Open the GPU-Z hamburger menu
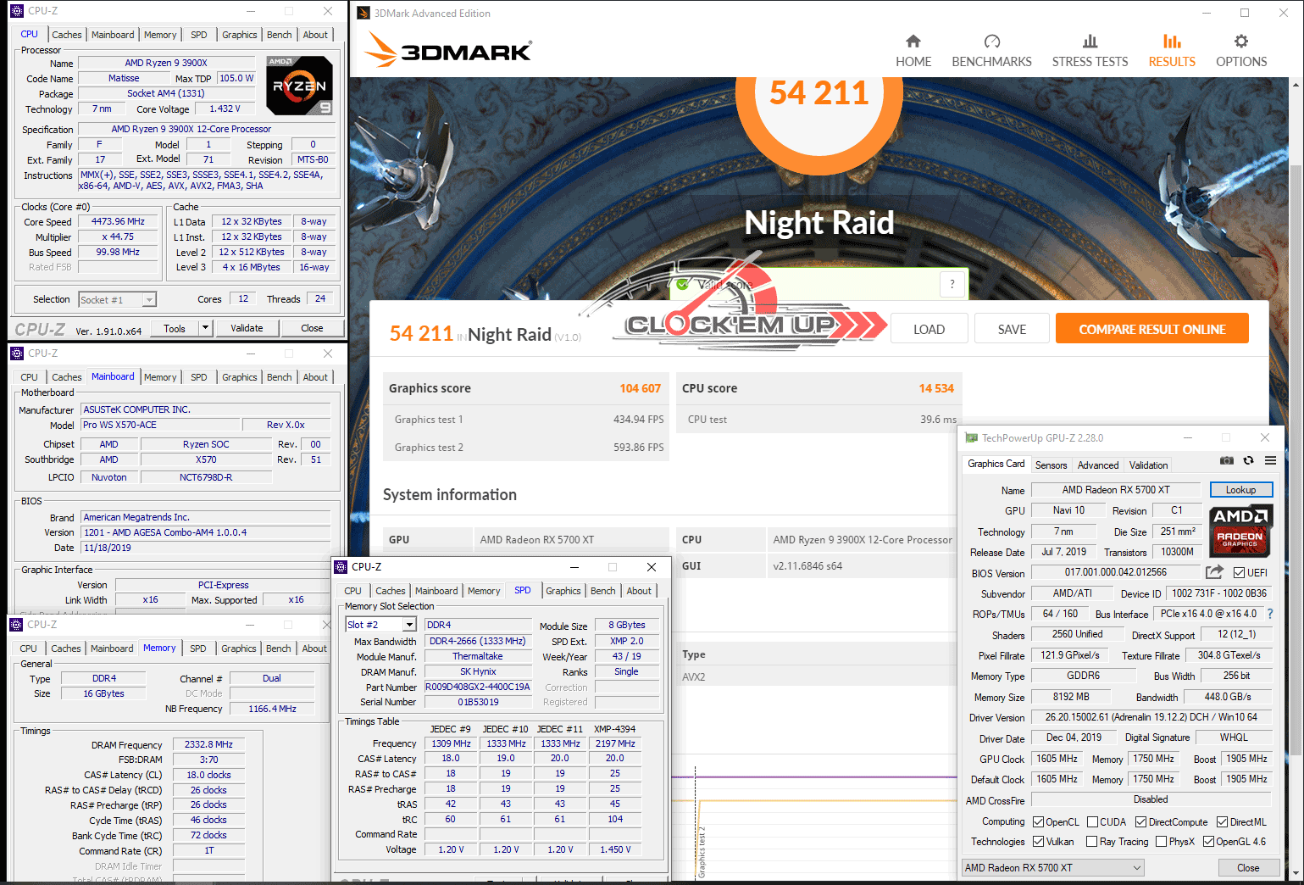1304x885 pixels. [x=1270, y=461]
